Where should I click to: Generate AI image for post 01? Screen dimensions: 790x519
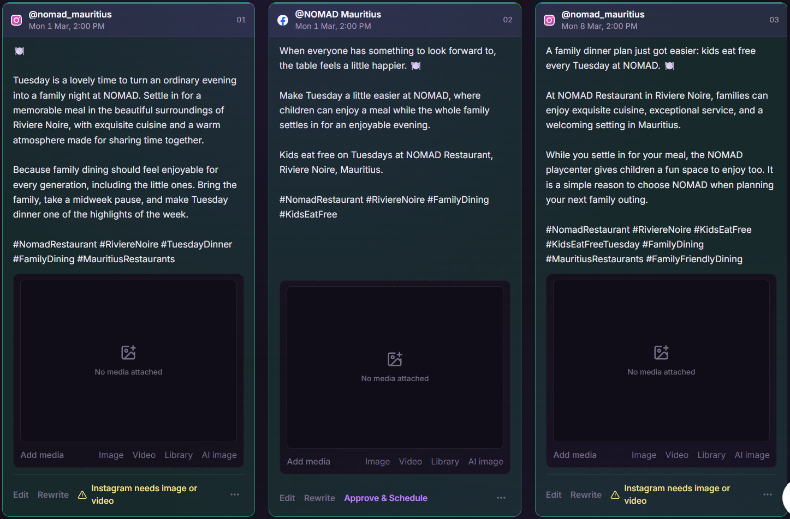(219, 455)
